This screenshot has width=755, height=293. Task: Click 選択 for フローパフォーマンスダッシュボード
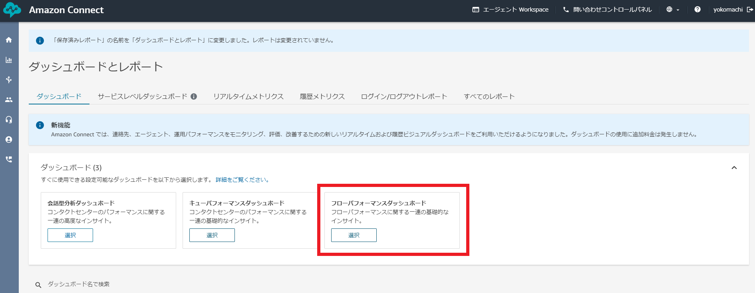click(x=354, y=235)
